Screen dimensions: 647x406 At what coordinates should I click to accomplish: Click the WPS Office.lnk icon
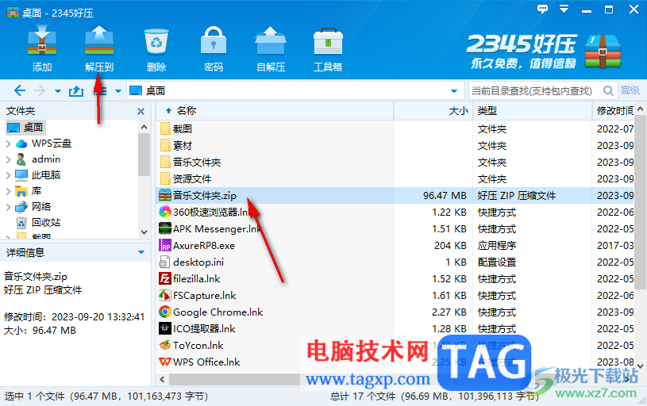(x=165, y=362)
